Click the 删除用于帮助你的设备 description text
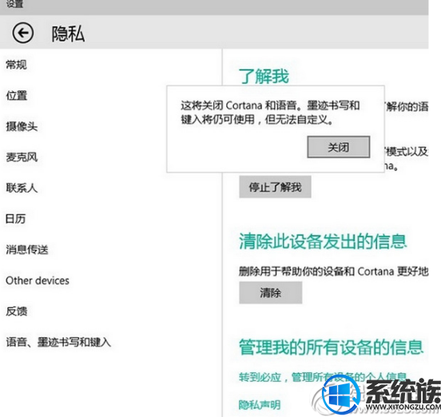 [x=334, y=272]
